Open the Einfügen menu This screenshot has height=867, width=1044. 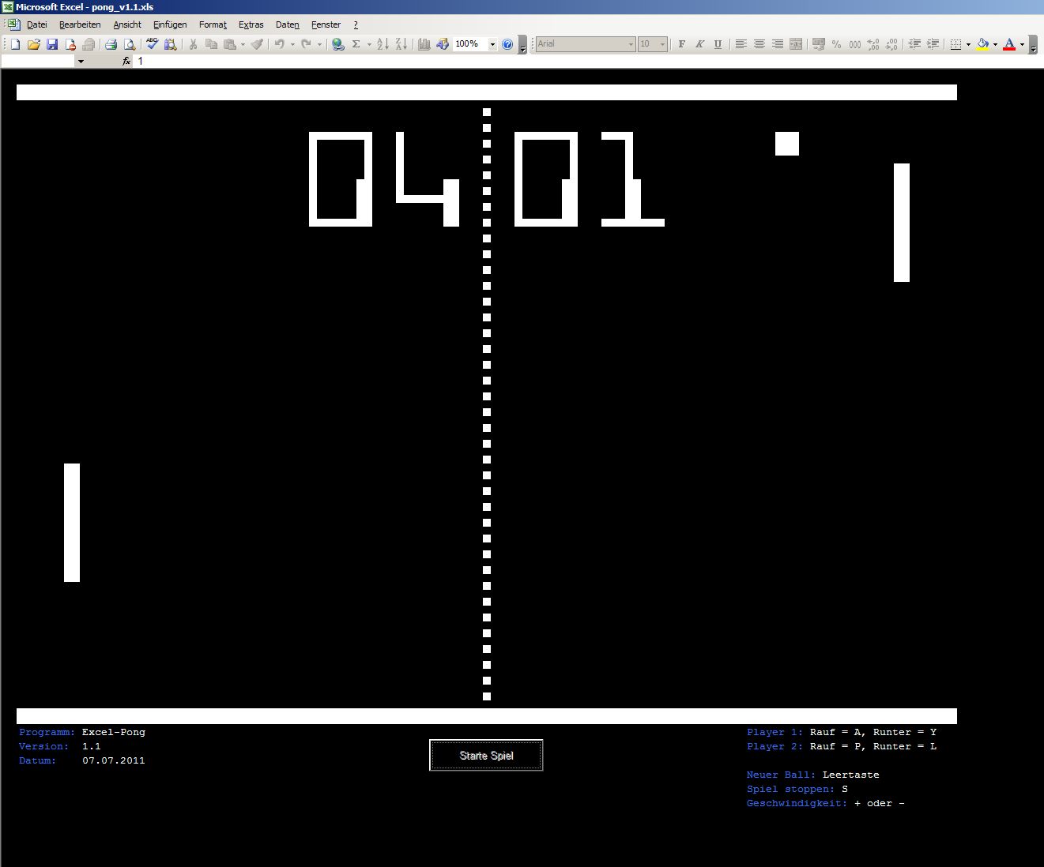pyautogui.click(x=170, y=24)
